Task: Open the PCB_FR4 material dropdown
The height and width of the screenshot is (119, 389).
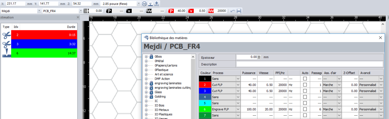Action: pyautogui.click(x=80, y=11)
